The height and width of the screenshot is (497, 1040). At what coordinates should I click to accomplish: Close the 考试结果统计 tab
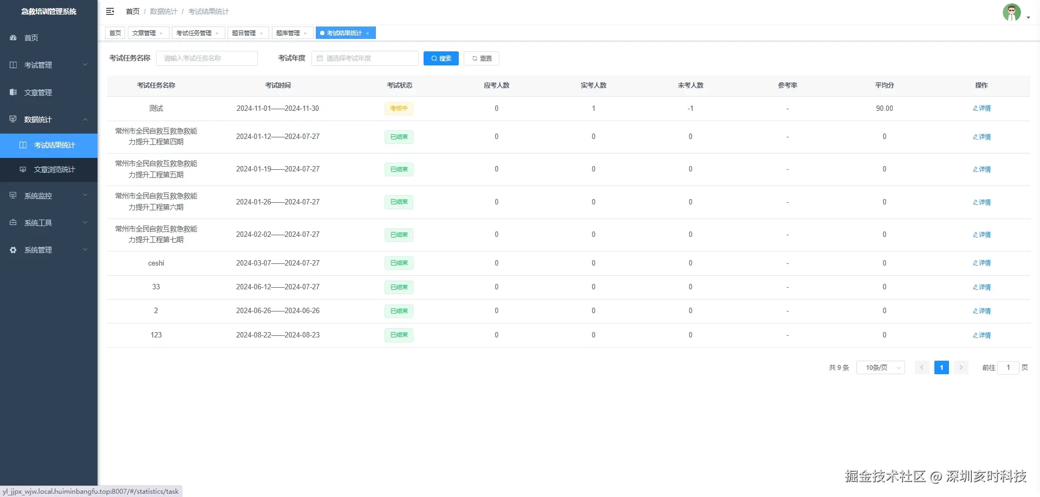click(367, 34)
